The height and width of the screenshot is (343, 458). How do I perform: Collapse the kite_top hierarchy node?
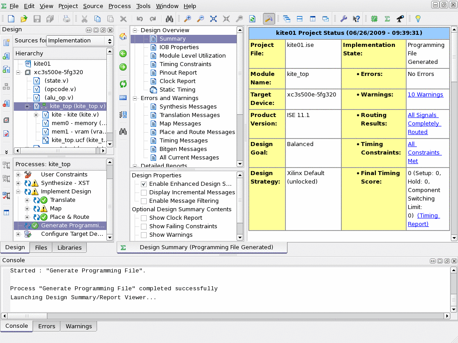[27, 106]
